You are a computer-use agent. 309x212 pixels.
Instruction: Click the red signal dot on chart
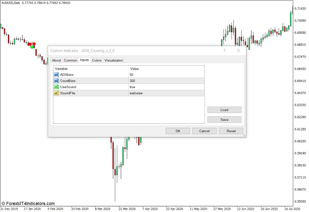[34, 44]
